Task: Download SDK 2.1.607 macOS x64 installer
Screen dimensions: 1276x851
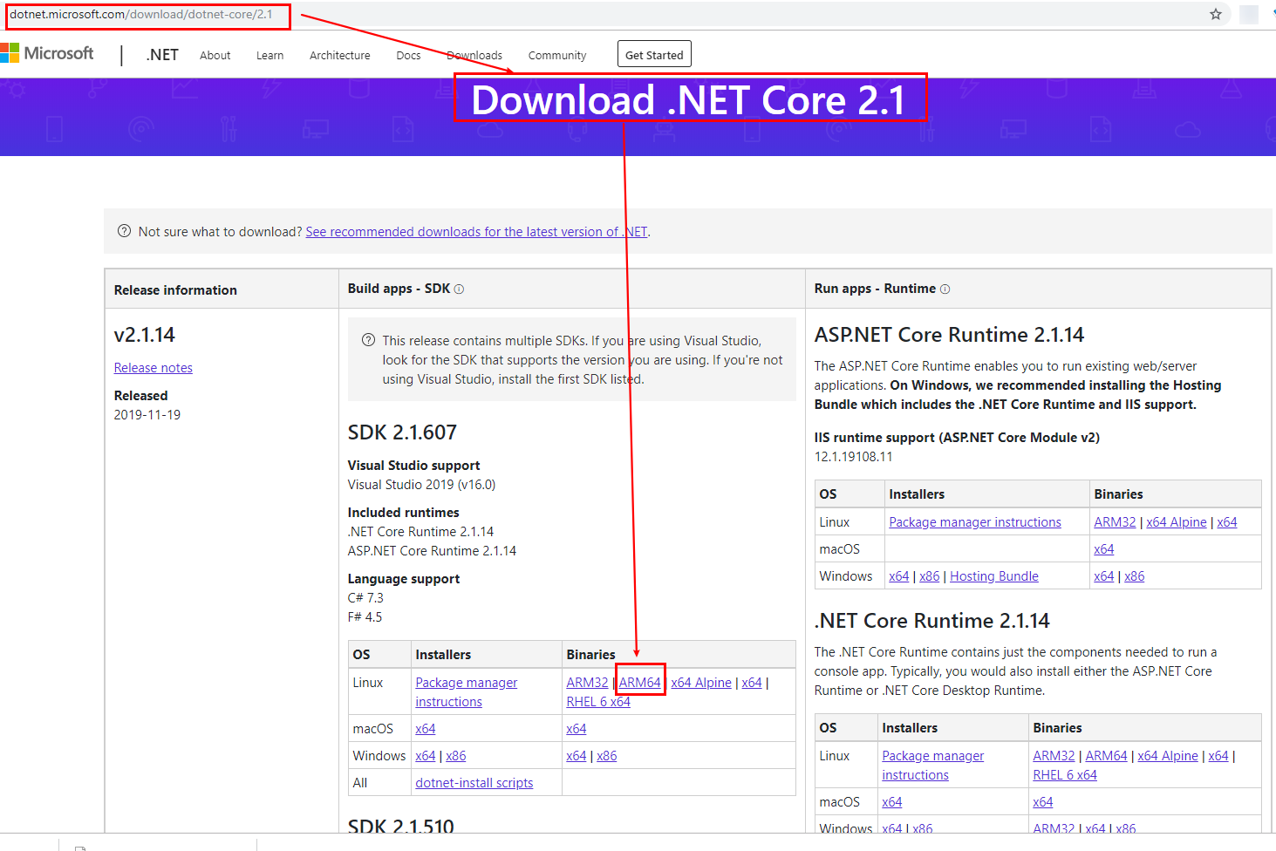Action: pos(426,729)
